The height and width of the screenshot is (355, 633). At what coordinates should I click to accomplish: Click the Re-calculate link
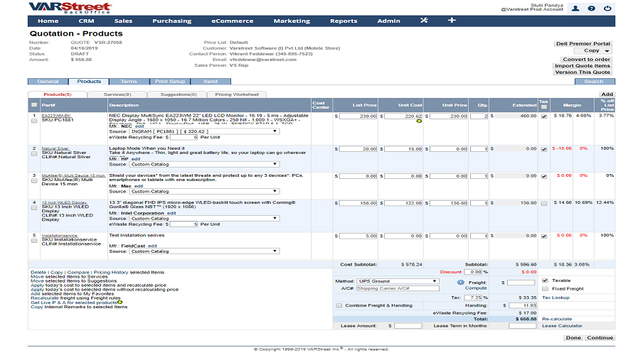click(557, 319)
